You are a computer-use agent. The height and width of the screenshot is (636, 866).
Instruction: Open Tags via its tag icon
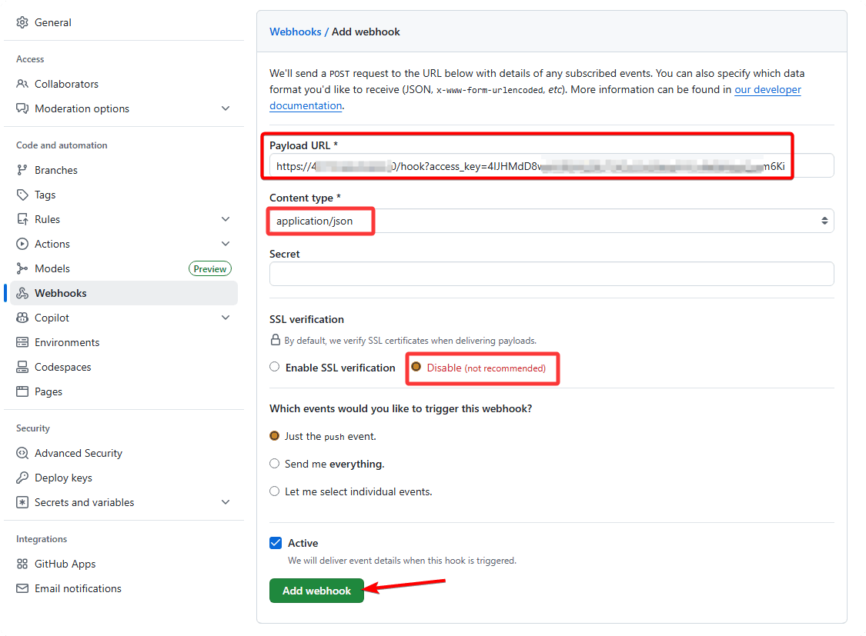[21, 194]
